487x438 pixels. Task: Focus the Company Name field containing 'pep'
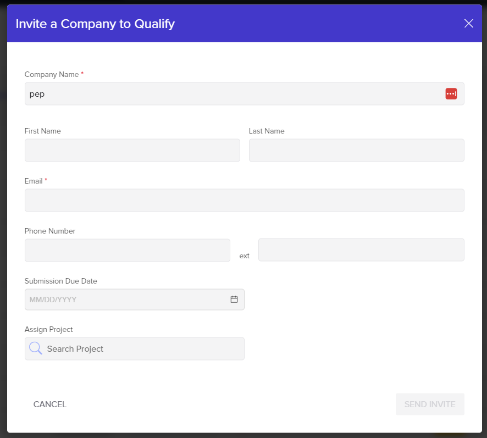tap(231, 94)
